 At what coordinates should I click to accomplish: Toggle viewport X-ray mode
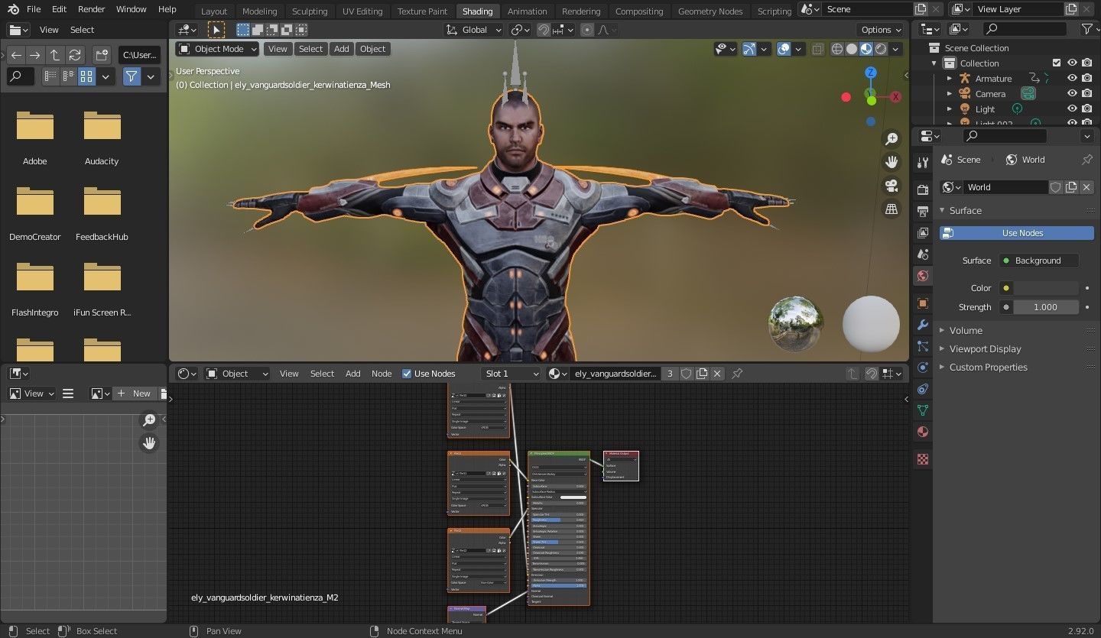tap(818, 49)
